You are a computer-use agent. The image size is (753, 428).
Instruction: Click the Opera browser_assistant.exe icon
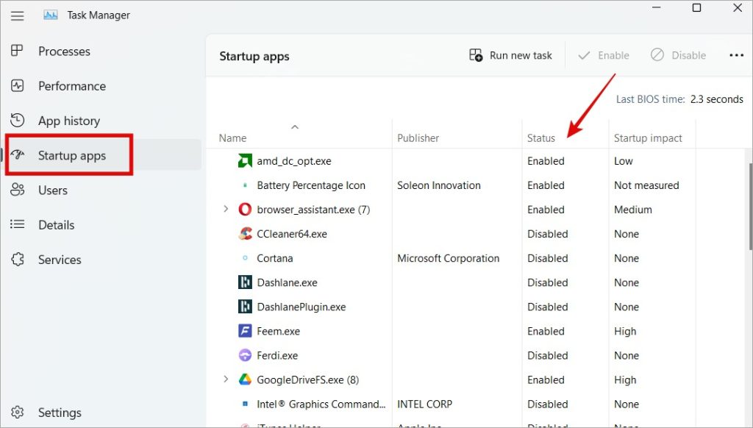[x=245, y=210]
